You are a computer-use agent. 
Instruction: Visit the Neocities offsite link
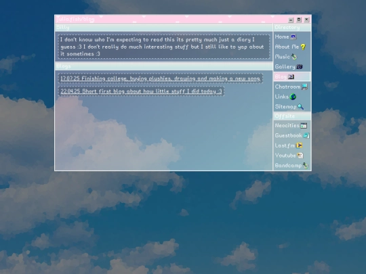coord(287,126)
